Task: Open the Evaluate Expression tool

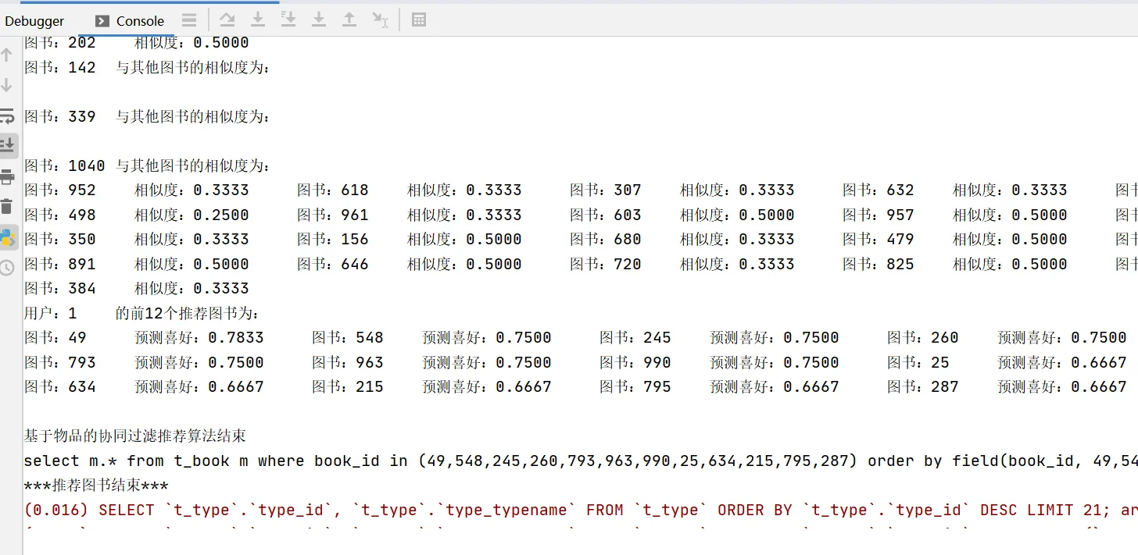Action: pos(419,20)
